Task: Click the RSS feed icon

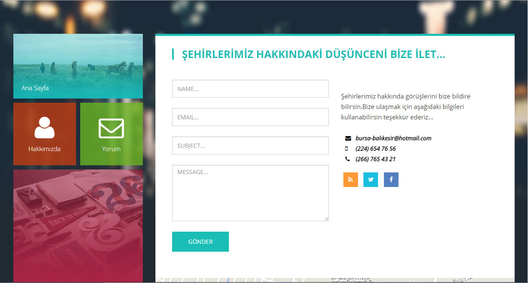Action: coord(350,179)
